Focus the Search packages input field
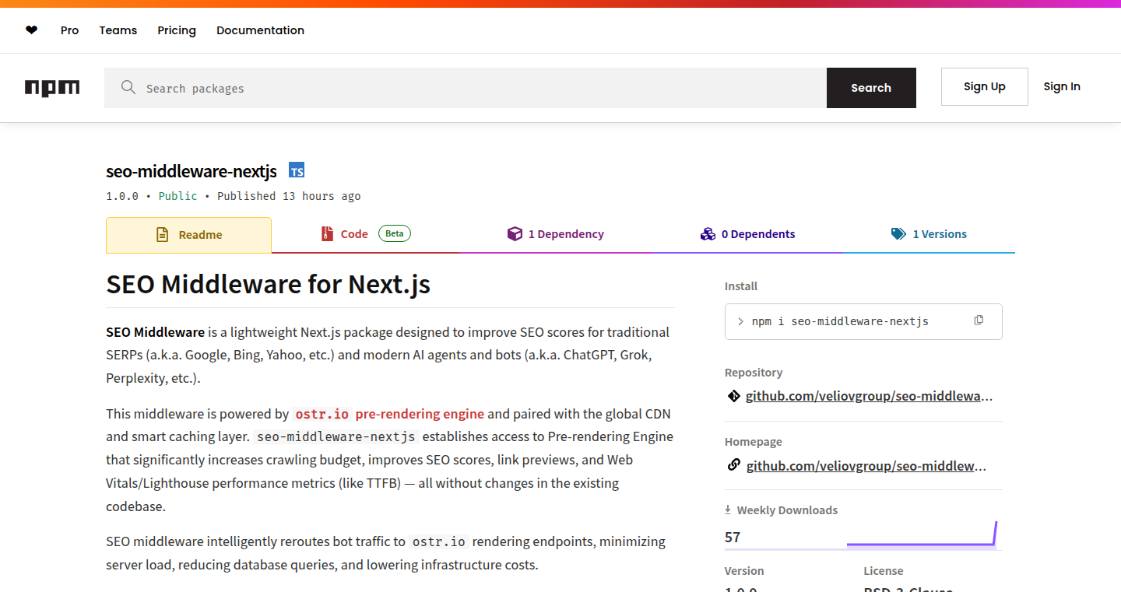Viewport: 1121px width, 592px height. (x=466, y=88)
